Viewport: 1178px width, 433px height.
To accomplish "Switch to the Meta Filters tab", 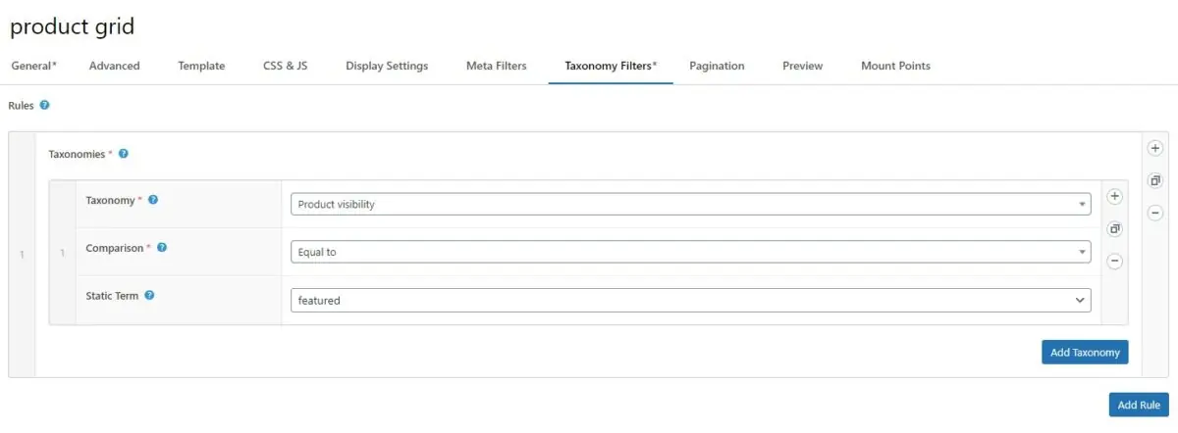I will click(x=496, y=66).
